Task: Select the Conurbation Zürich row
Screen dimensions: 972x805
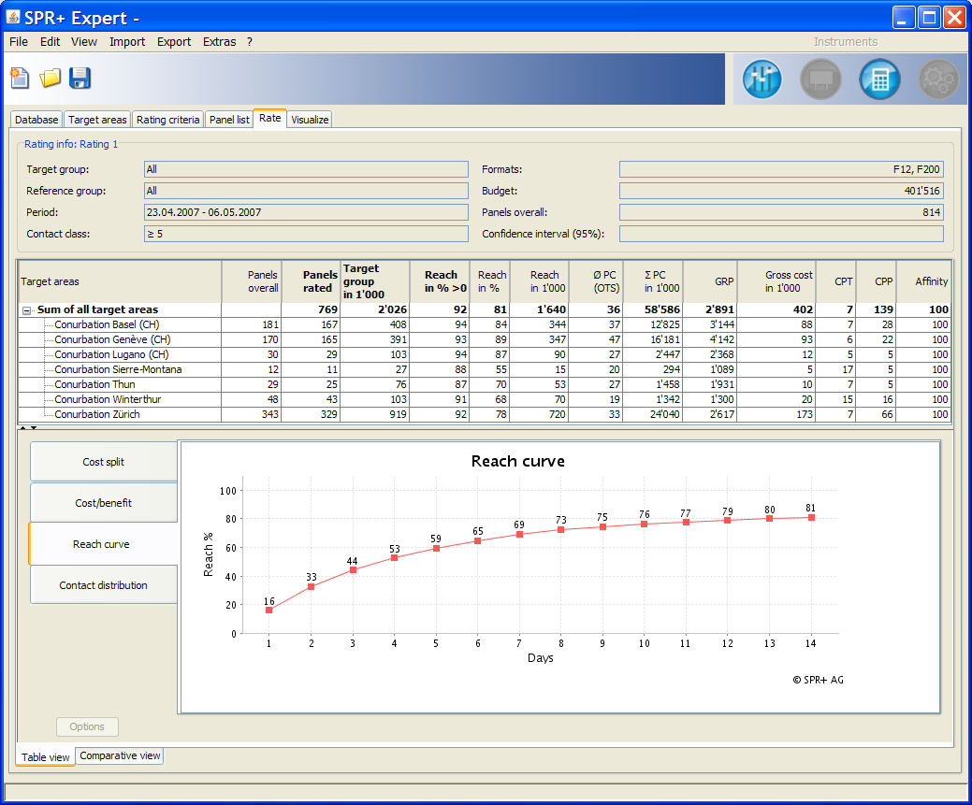Action: (x=97, y=414)
